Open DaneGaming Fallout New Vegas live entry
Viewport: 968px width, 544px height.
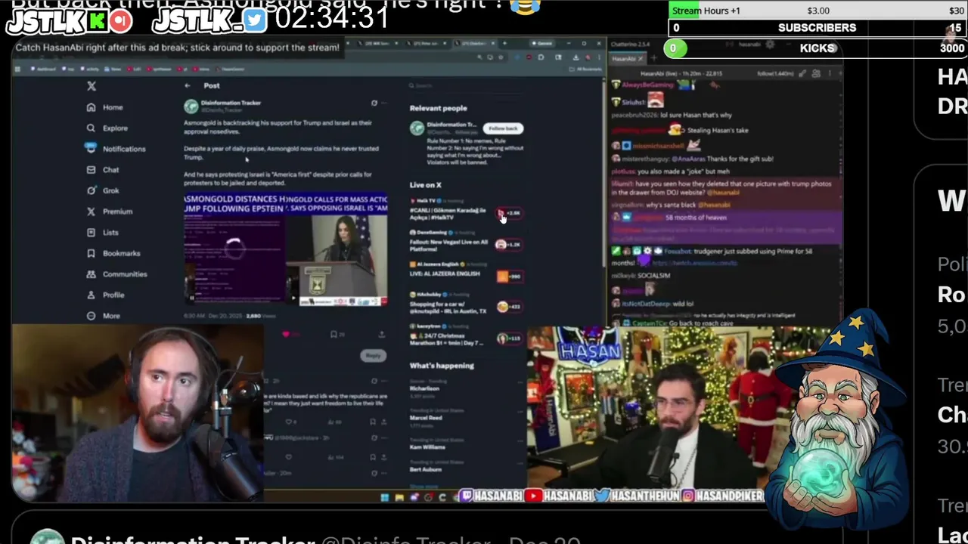point(465,242)
